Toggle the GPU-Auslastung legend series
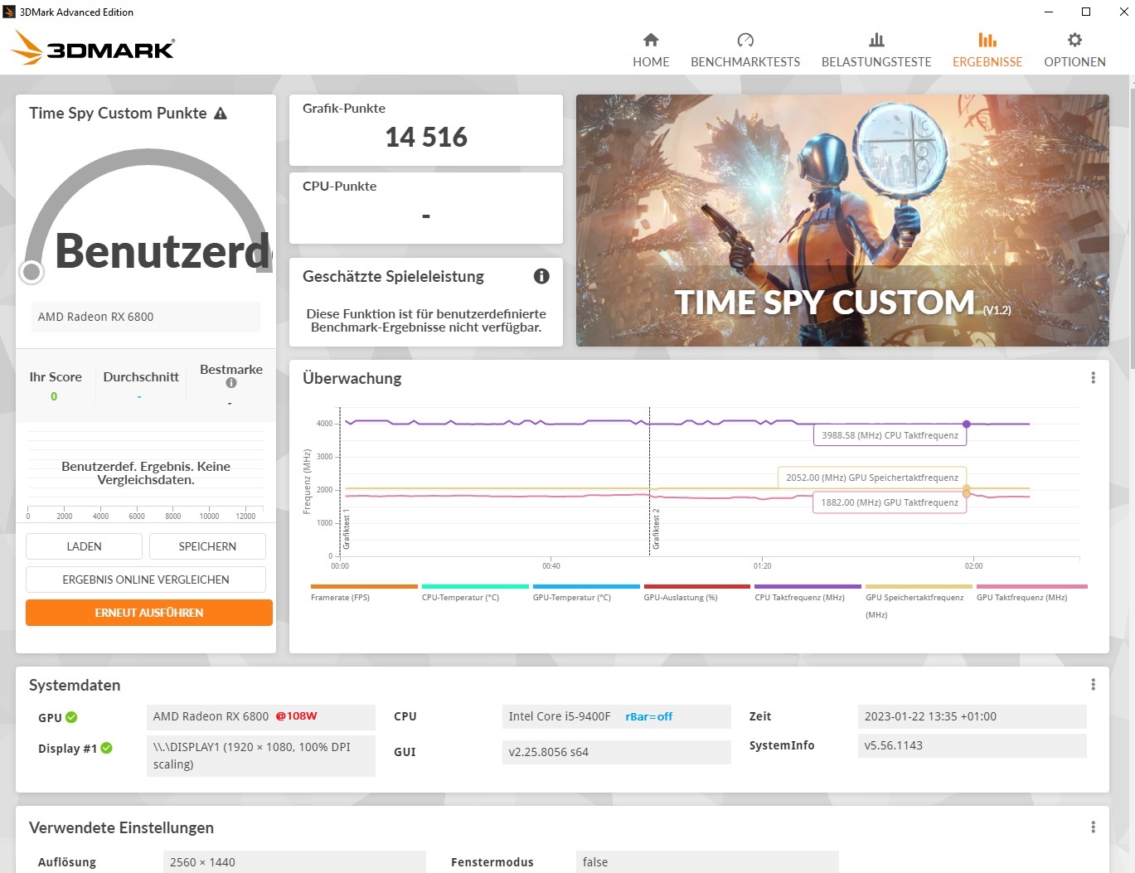 pos(696,593)
